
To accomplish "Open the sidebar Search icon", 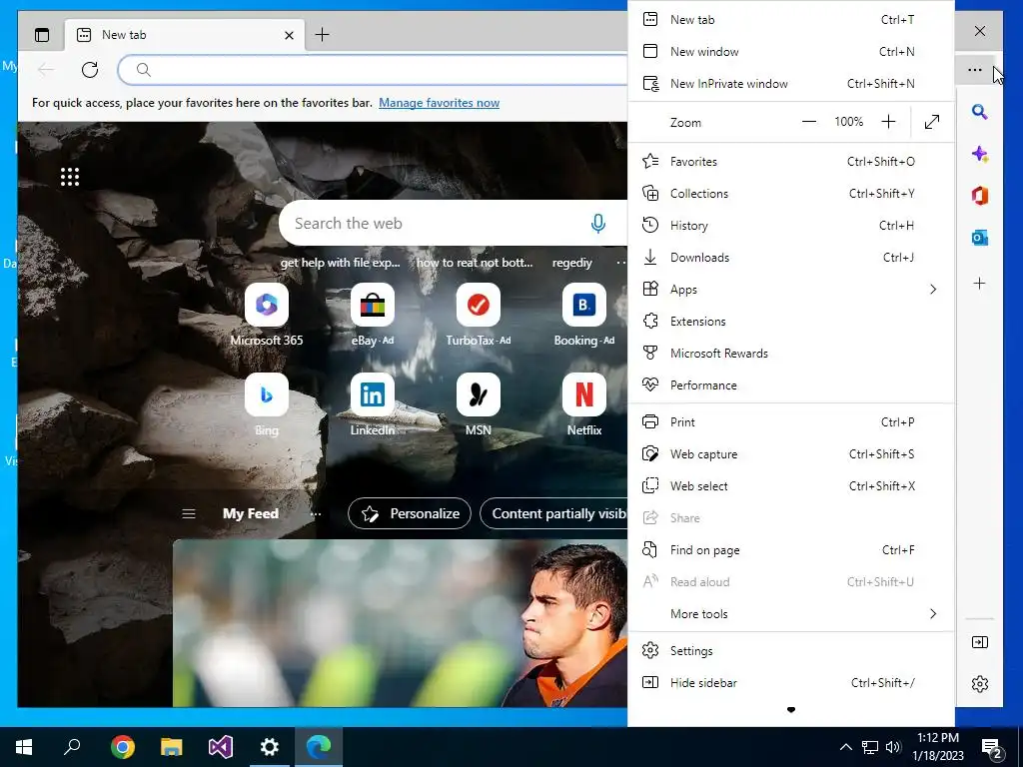I will pyautogui.click(x=979, y=112).
